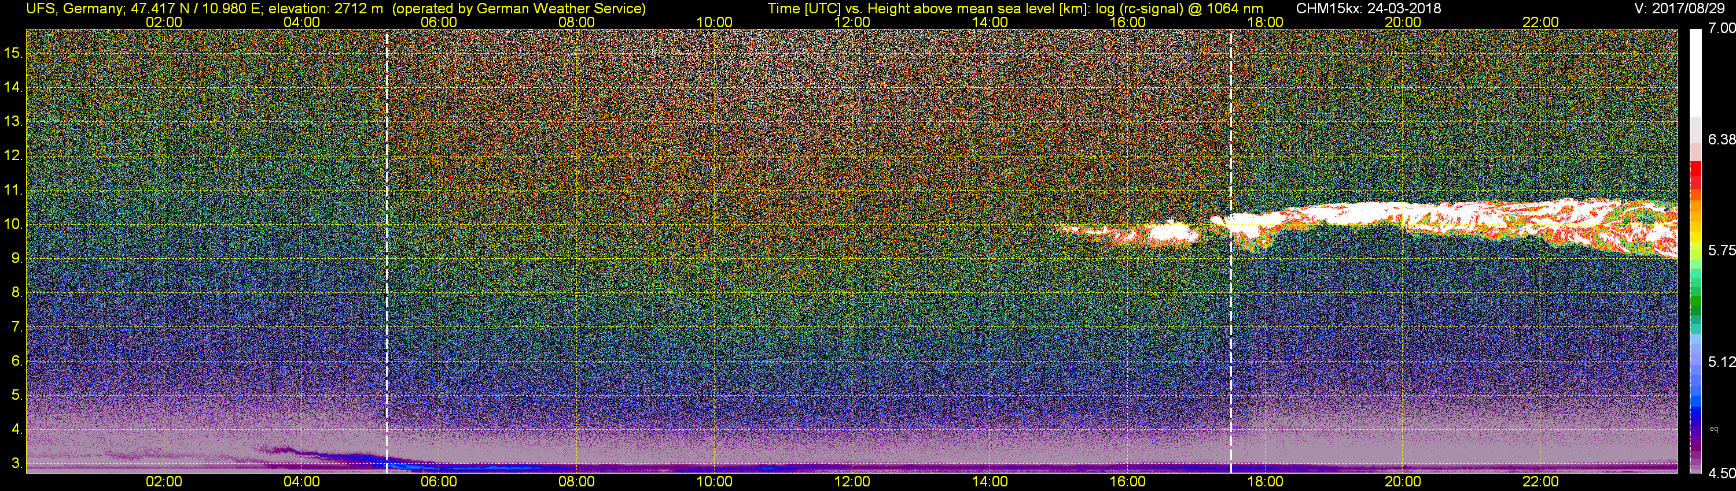Click the 12:00 label on the lower time axis

[x=852, y=482]
